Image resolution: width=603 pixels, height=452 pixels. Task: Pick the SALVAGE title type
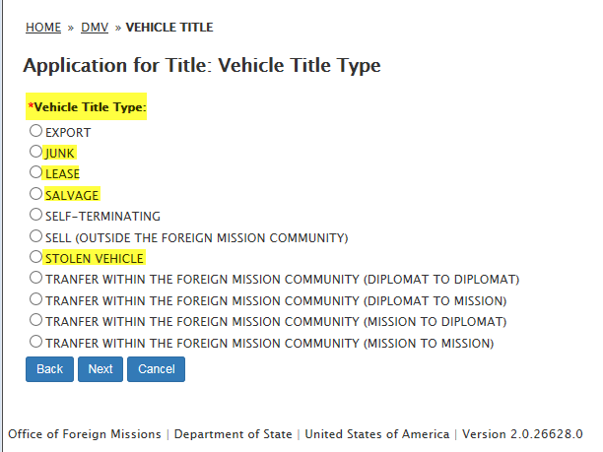(x=35, y=194)
